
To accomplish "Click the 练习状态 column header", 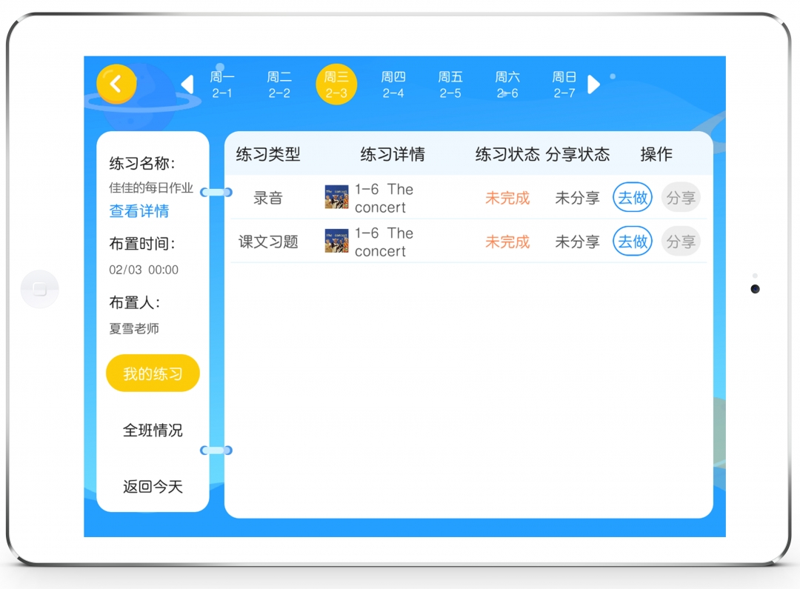I will [507, 154].
